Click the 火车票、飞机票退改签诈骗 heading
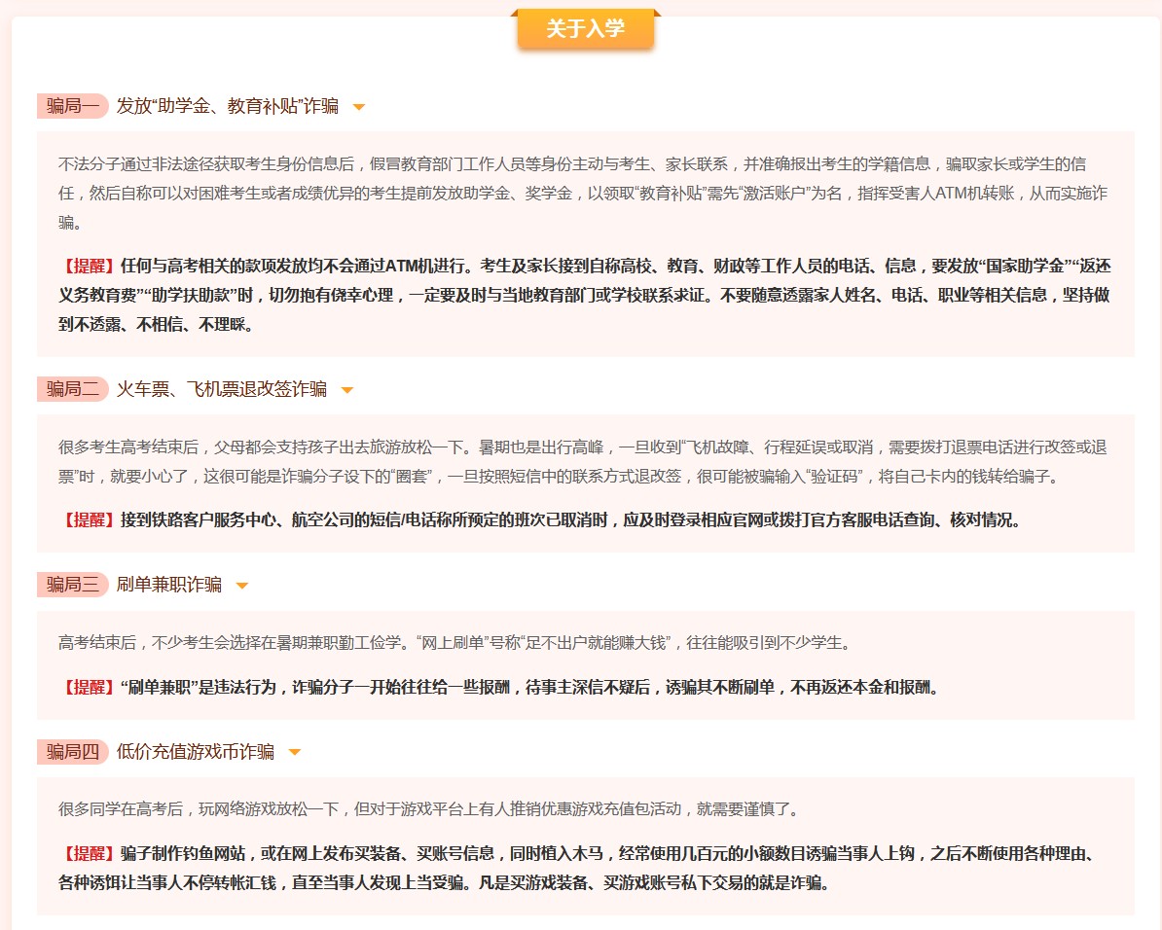The height and width of the screenshot is (930, 1162). [x=222, y=389]
